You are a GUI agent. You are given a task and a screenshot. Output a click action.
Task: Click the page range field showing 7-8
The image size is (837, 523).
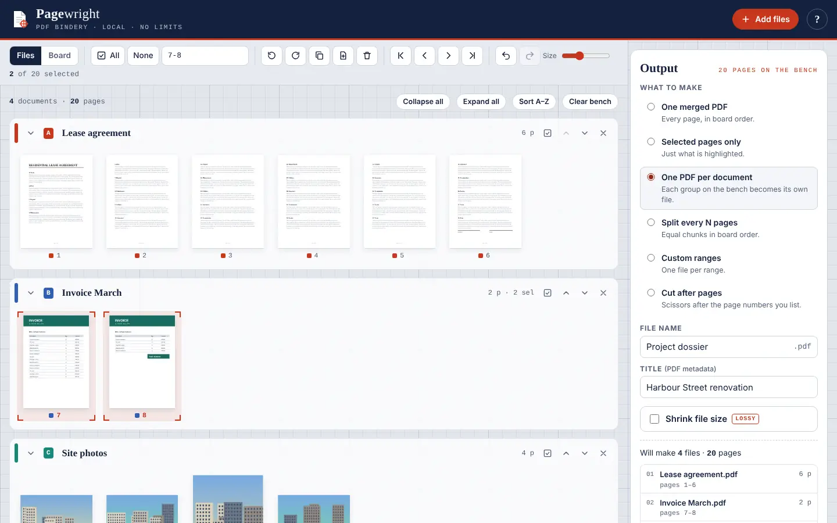pyautogui.click(x=205, y=56)
